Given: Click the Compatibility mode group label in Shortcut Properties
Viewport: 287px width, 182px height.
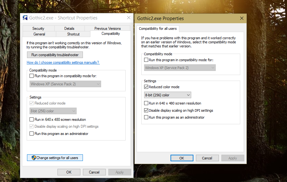Looking at the screenshot, I should (x=43, y=70).
